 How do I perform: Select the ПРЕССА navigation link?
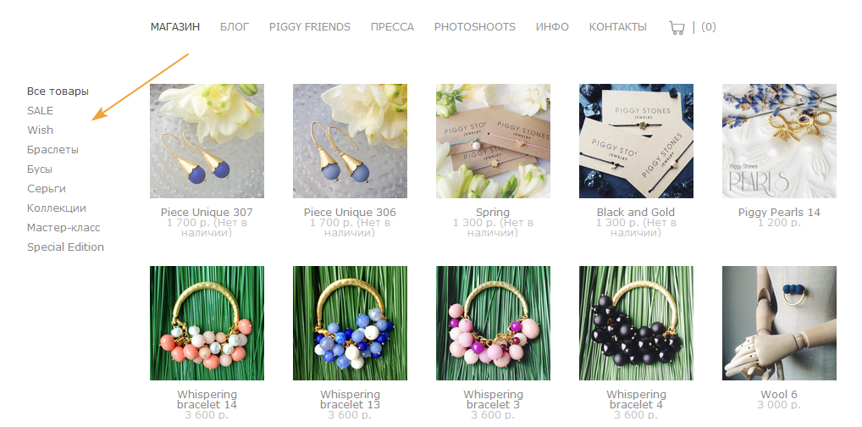[x=392, y=27]
